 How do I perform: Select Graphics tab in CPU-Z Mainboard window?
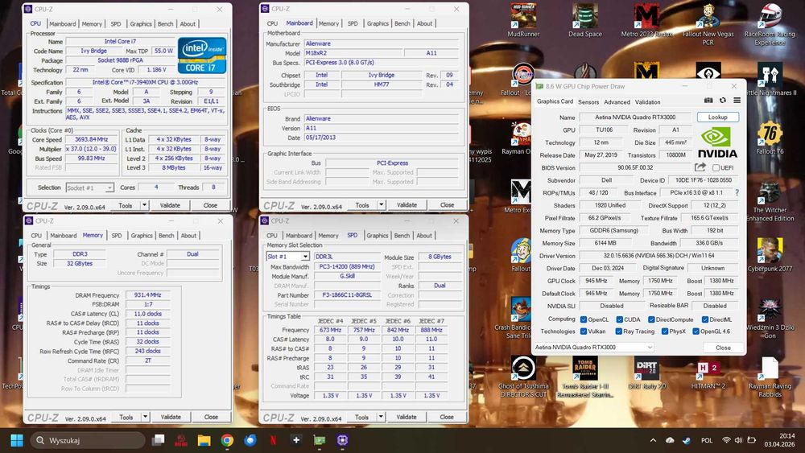pos(378,23)
